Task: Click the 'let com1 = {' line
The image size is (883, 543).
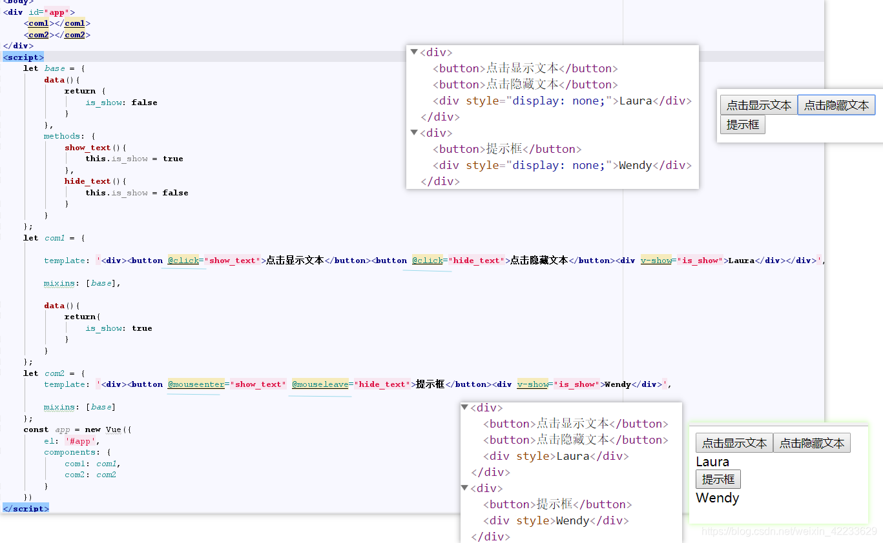Action: (54, 238)
